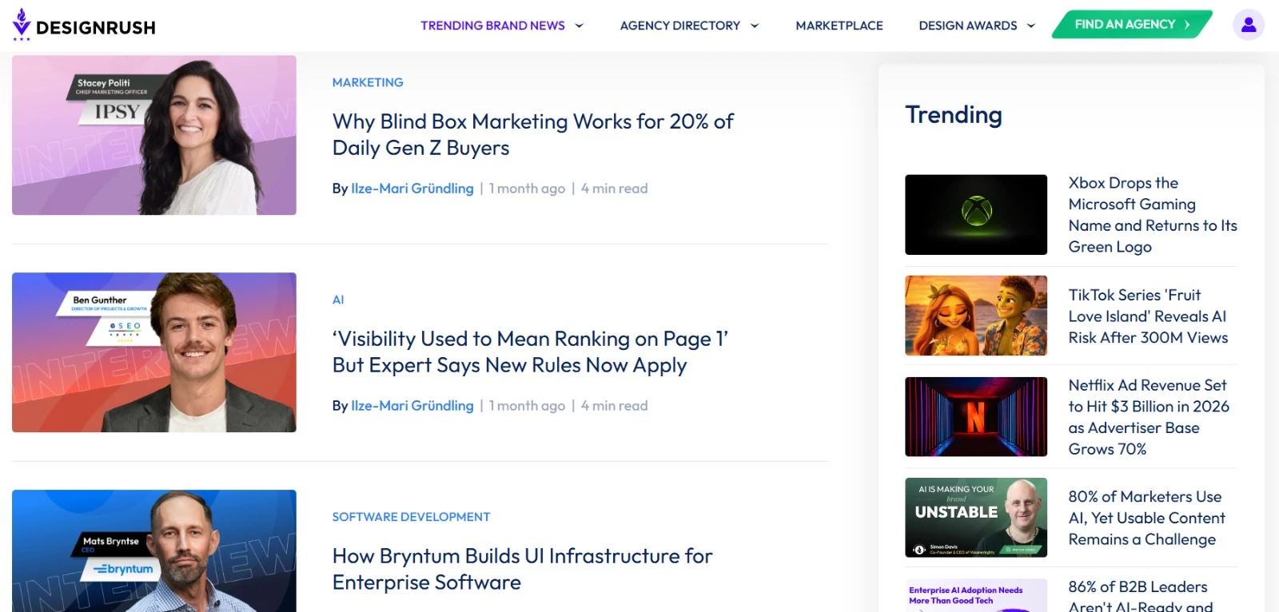Open the Trending Brand News menu
The height and width of the screenshot is (612, 1279).
click(x=492, y=26)
